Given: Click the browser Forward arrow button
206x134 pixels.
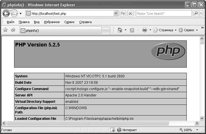Looking at the screenshot, I should tap(14, 14).
